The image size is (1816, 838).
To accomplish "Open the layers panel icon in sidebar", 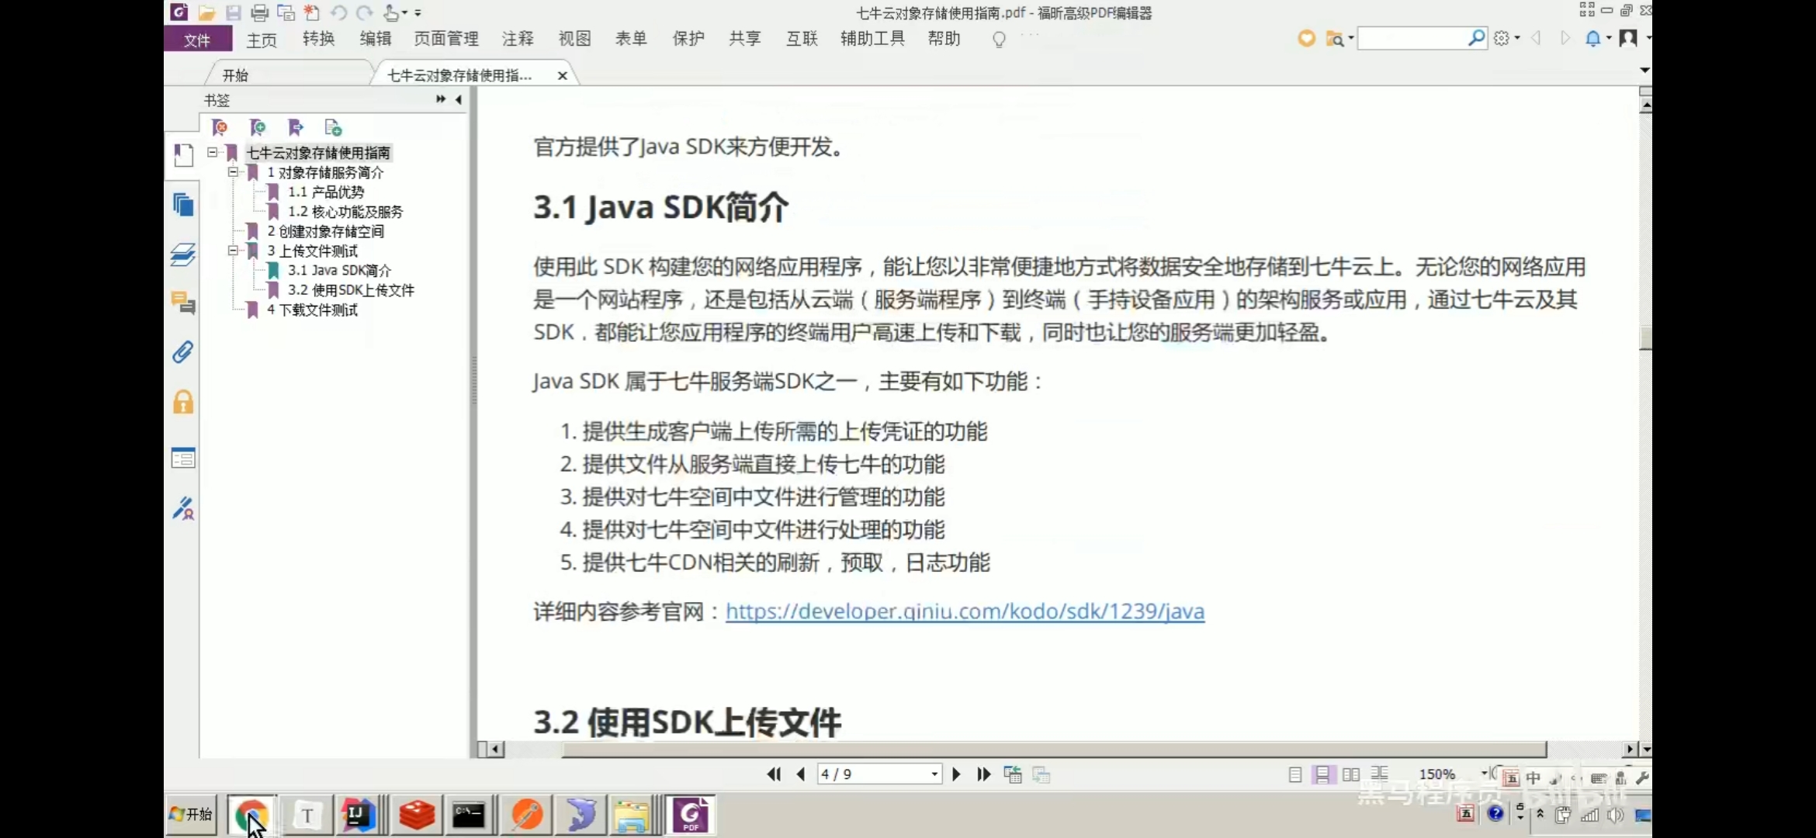I will click(x=183, y=255).
